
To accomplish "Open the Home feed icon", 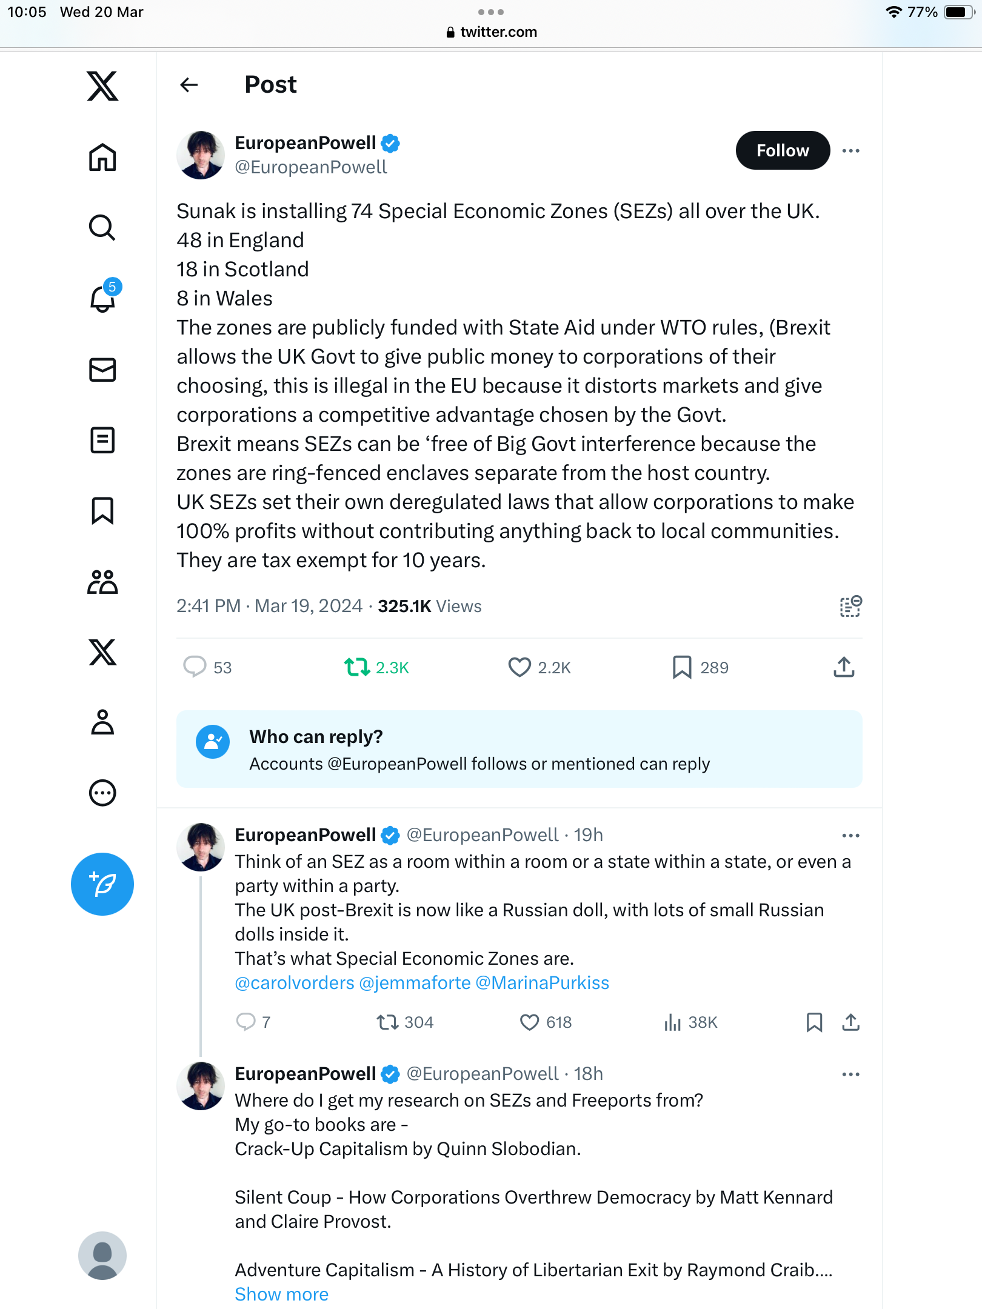I will click(102, 158).
